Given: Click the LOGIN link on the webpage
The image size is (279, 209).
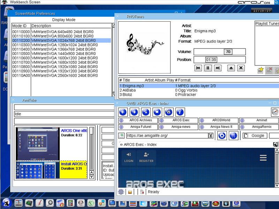Looking at the screenshot, I should (129, 157).
